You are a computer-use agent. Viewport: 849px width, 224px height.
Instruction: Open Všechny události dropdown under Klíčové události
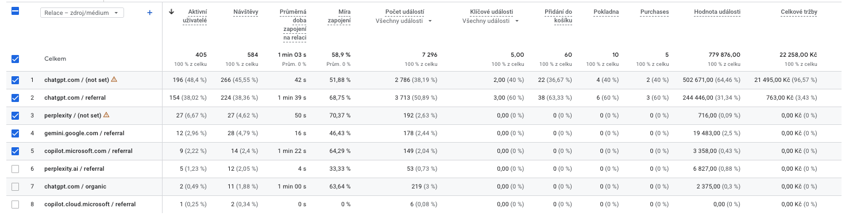point(491,21)
